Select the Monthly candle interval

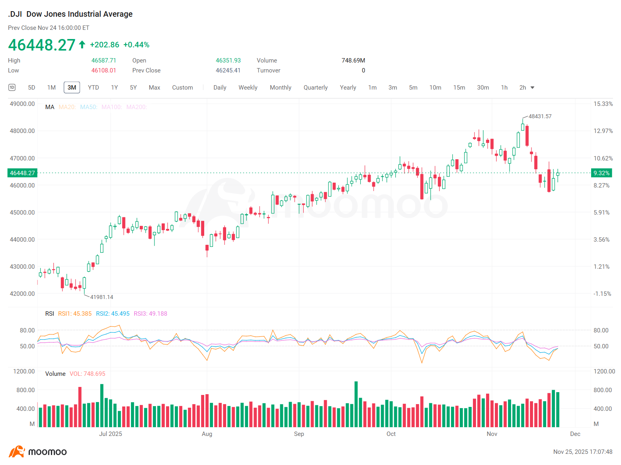[x=281, y=88]
